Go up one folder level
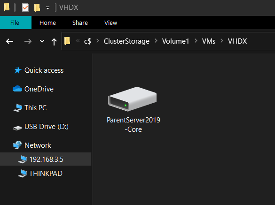The image size is (275, 205). click(54, 42)
